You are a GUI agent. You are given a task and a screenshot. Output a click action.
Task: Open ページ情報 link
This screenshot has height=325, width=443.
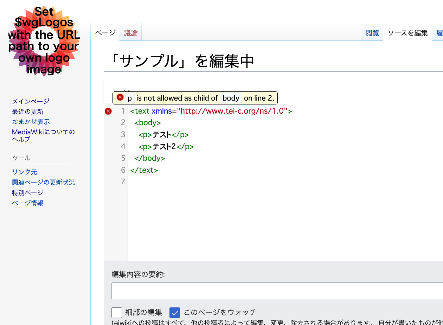28,203
